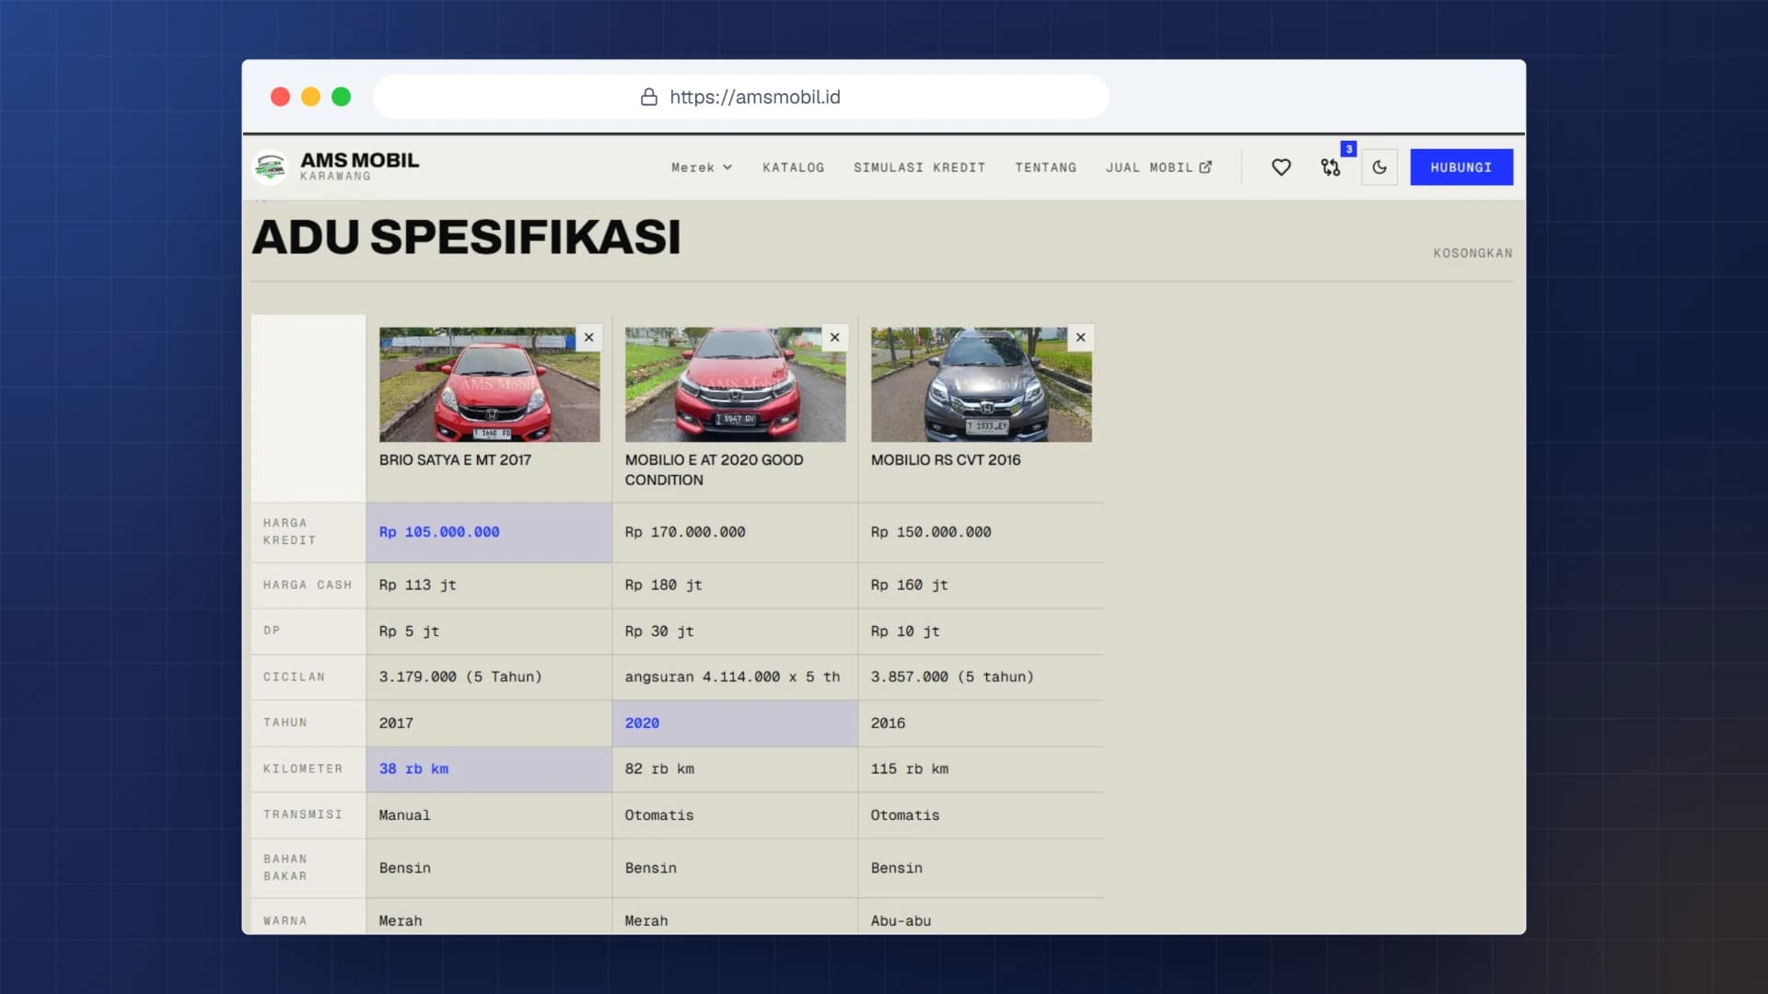Open the compare list icon with badge 3
1768x994 pixels.
[x=1331, y=168]
